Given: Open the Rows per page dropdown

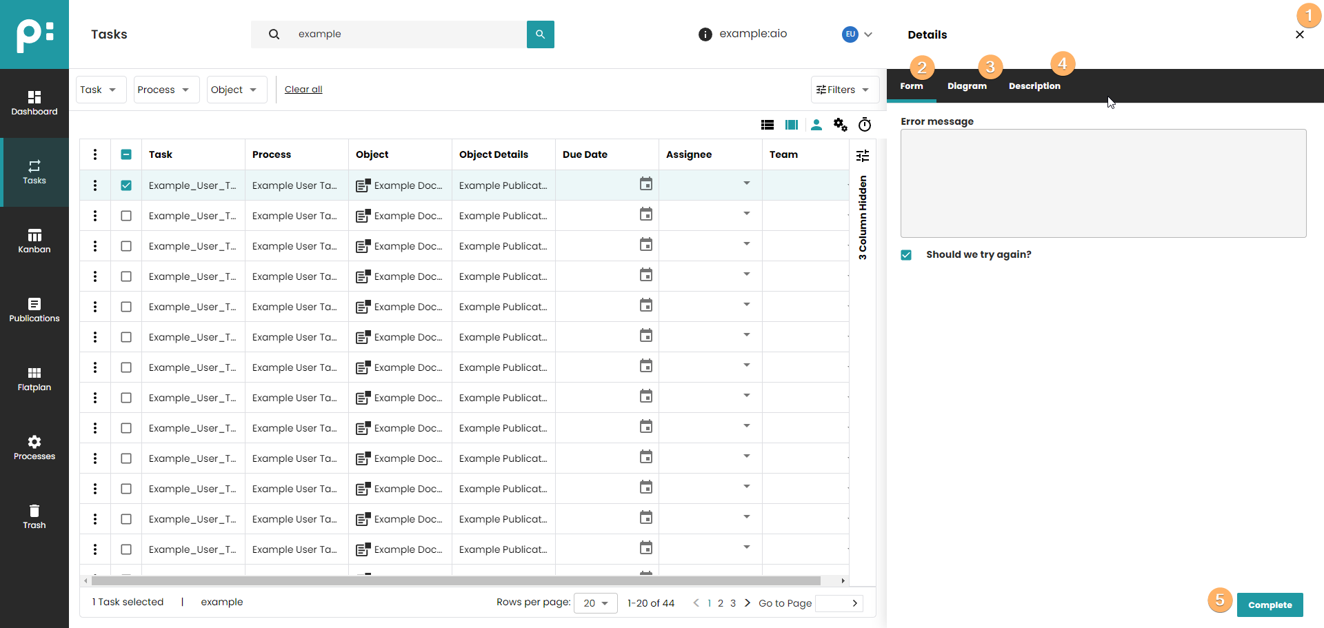Looking at the screenshot, I should pos(595,603).
